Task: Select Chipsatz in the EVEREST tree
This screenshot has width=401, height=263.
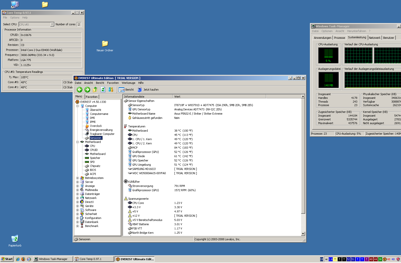Action: tap(95, 166)
